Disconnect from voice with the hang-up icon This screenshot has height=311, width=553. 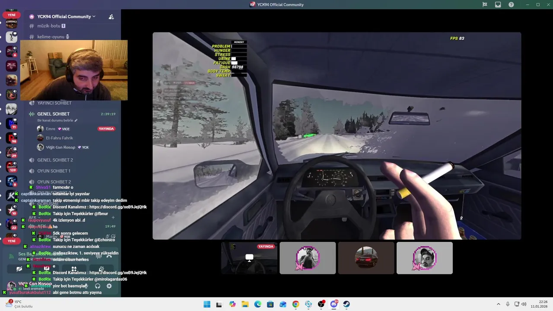(x=109, y=256)
